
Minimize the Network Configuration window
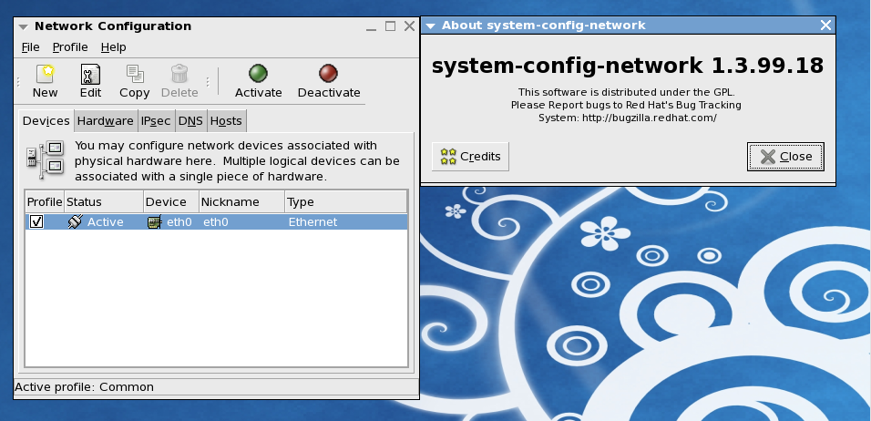[x=371, y=26]
